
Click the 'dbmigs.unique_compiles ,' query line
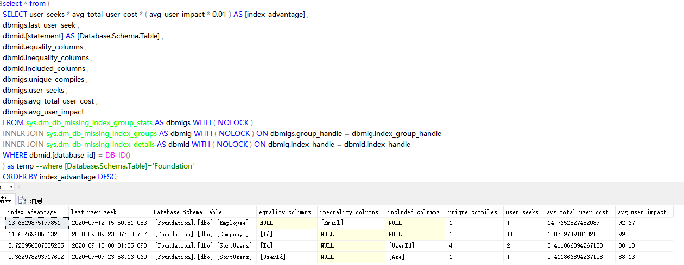tap(45, 79)
